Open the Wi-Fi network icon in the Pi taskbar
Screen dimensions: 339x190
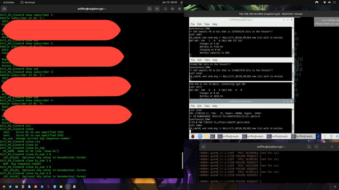click(331, 136)
